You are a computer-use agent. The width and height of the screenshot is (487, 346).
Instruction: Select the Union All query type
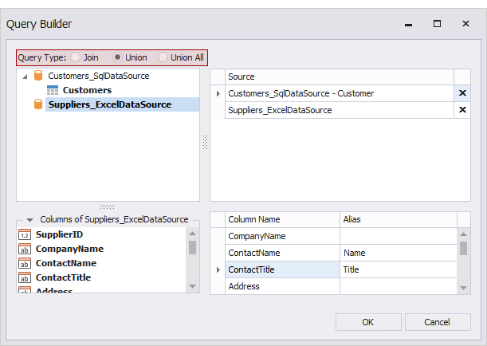(163, 57)
